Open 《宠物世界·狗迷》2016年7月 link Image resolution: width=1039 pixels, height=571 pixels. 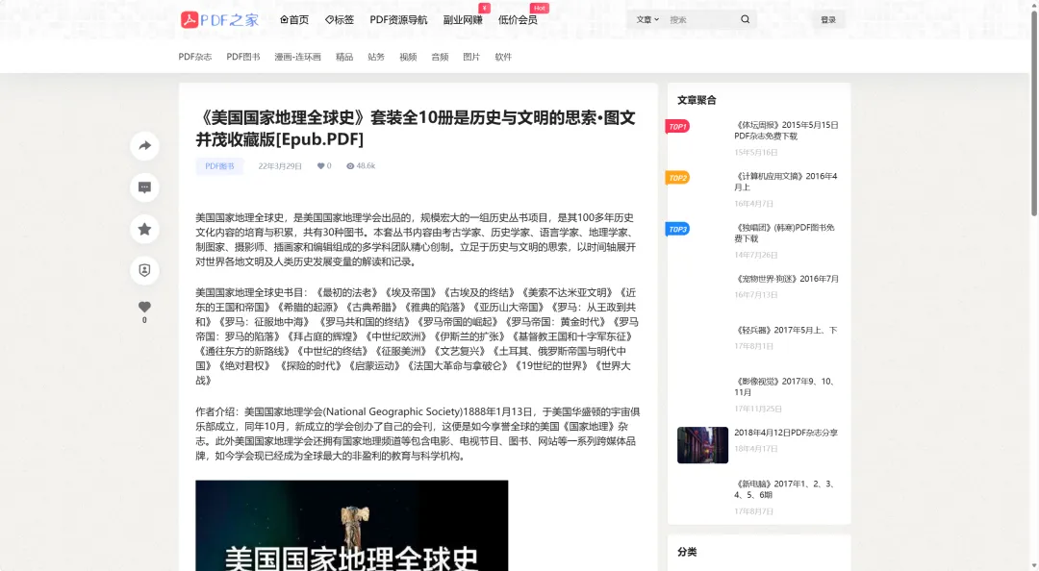pyautogui.click(x=787, y=279)
